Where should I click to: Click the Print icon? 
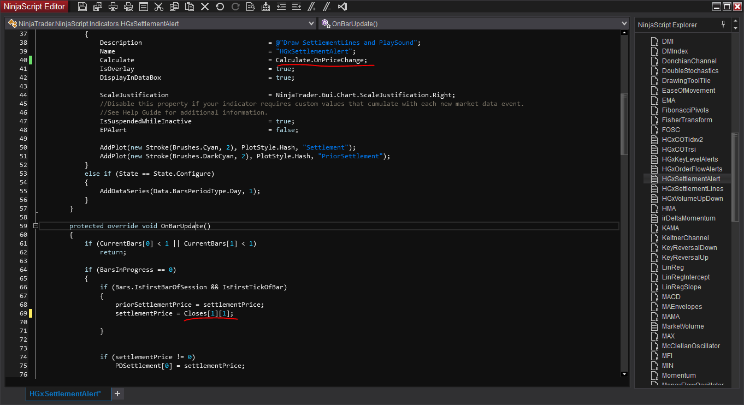point(113,7)
